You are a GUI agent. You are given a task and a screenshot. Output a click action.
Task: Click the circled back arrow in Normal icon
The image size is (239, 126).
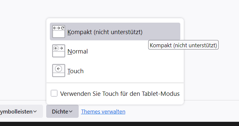pyautogui.click(x=56, y=48)
